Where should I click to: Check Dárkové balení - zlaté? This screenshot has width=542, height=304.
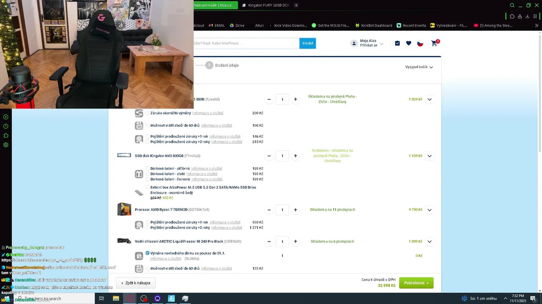pos(147,174)
